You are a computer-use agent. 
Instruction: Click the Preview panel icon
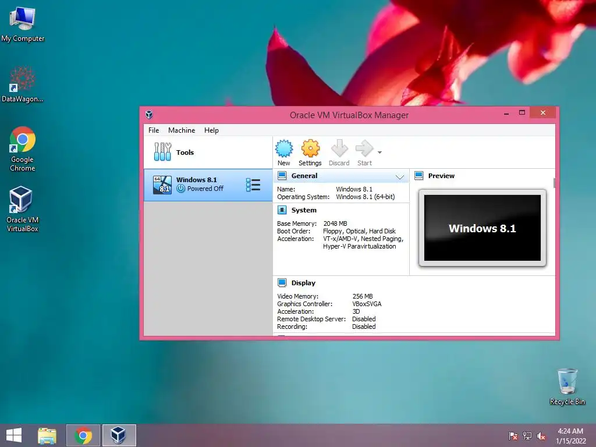click(x=419, y=176)
